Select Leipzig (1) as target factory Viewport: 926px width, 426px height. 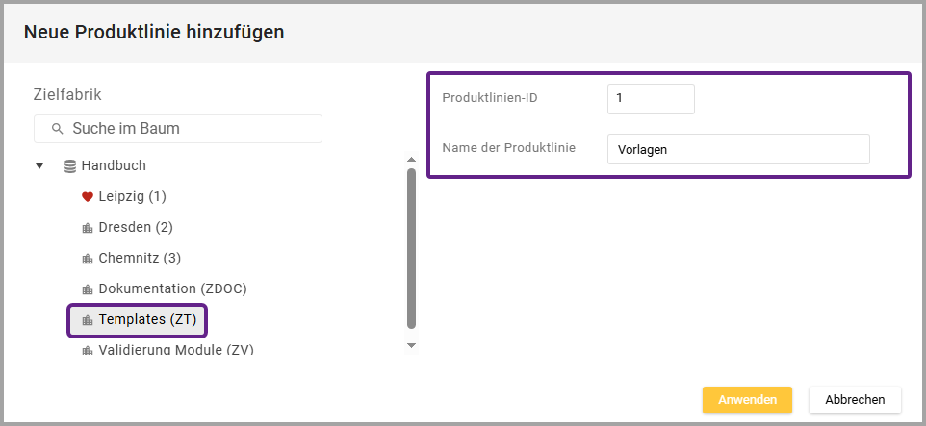click(x=132, y=197)
